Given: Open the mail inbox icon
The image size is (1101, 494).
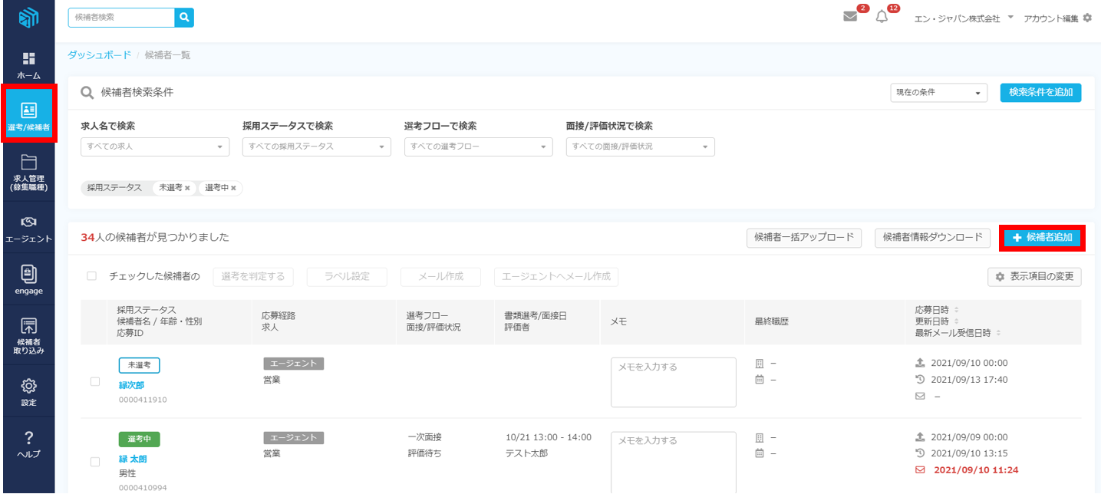Looking at the screenshot, I should 850,17.
